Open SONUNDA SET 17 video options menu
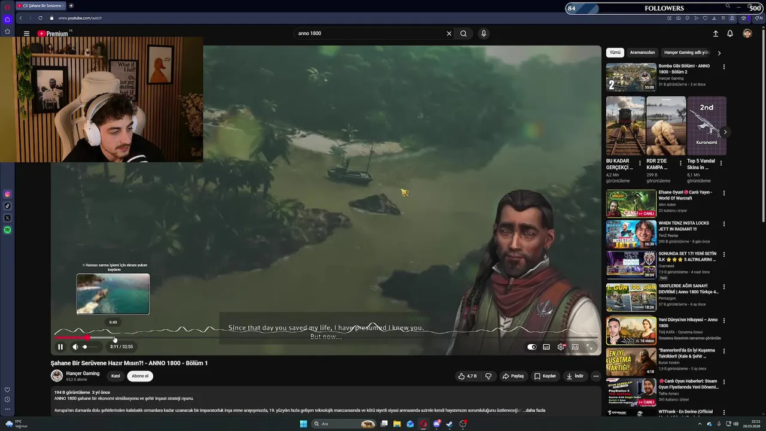This screenshot has height=431, width=766. tap(724, 255)
